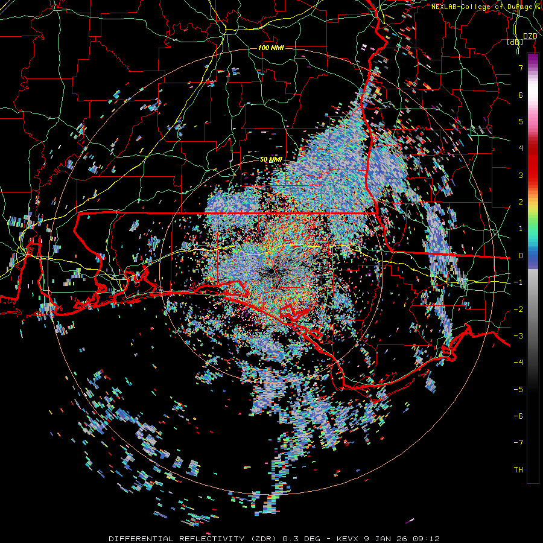Click the 100 NMI range ring label
Viewport: 543px width, 543px height.
pos(271,48)
